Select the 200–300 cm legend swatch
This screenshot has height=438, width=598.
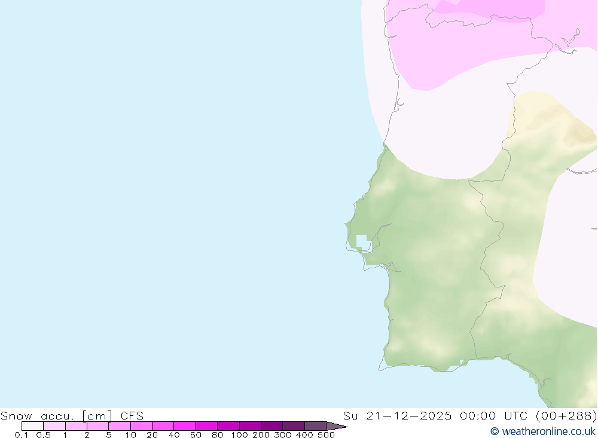point(271,426)
